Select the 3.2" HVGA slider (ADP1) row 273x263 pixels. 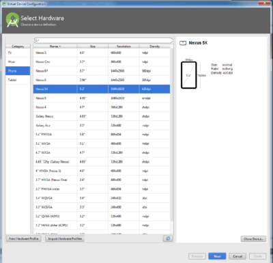(x=102, y=225)
